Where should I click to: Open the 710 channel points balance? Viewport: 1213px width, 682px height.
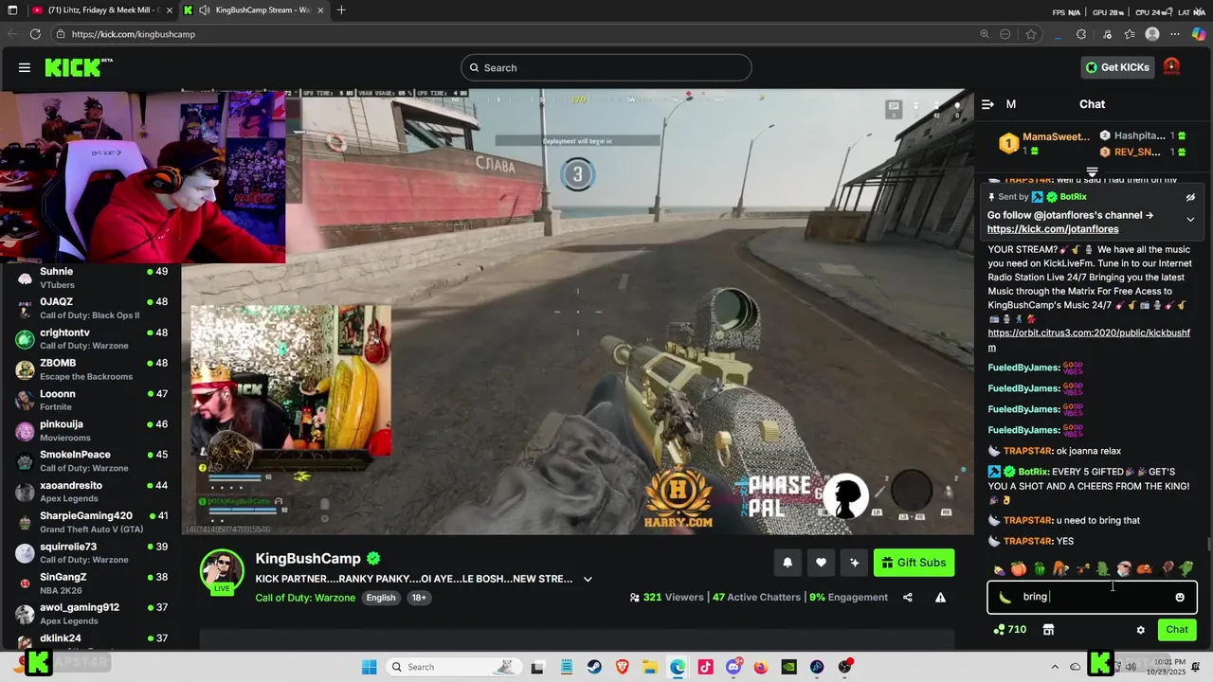[1010, 630]
